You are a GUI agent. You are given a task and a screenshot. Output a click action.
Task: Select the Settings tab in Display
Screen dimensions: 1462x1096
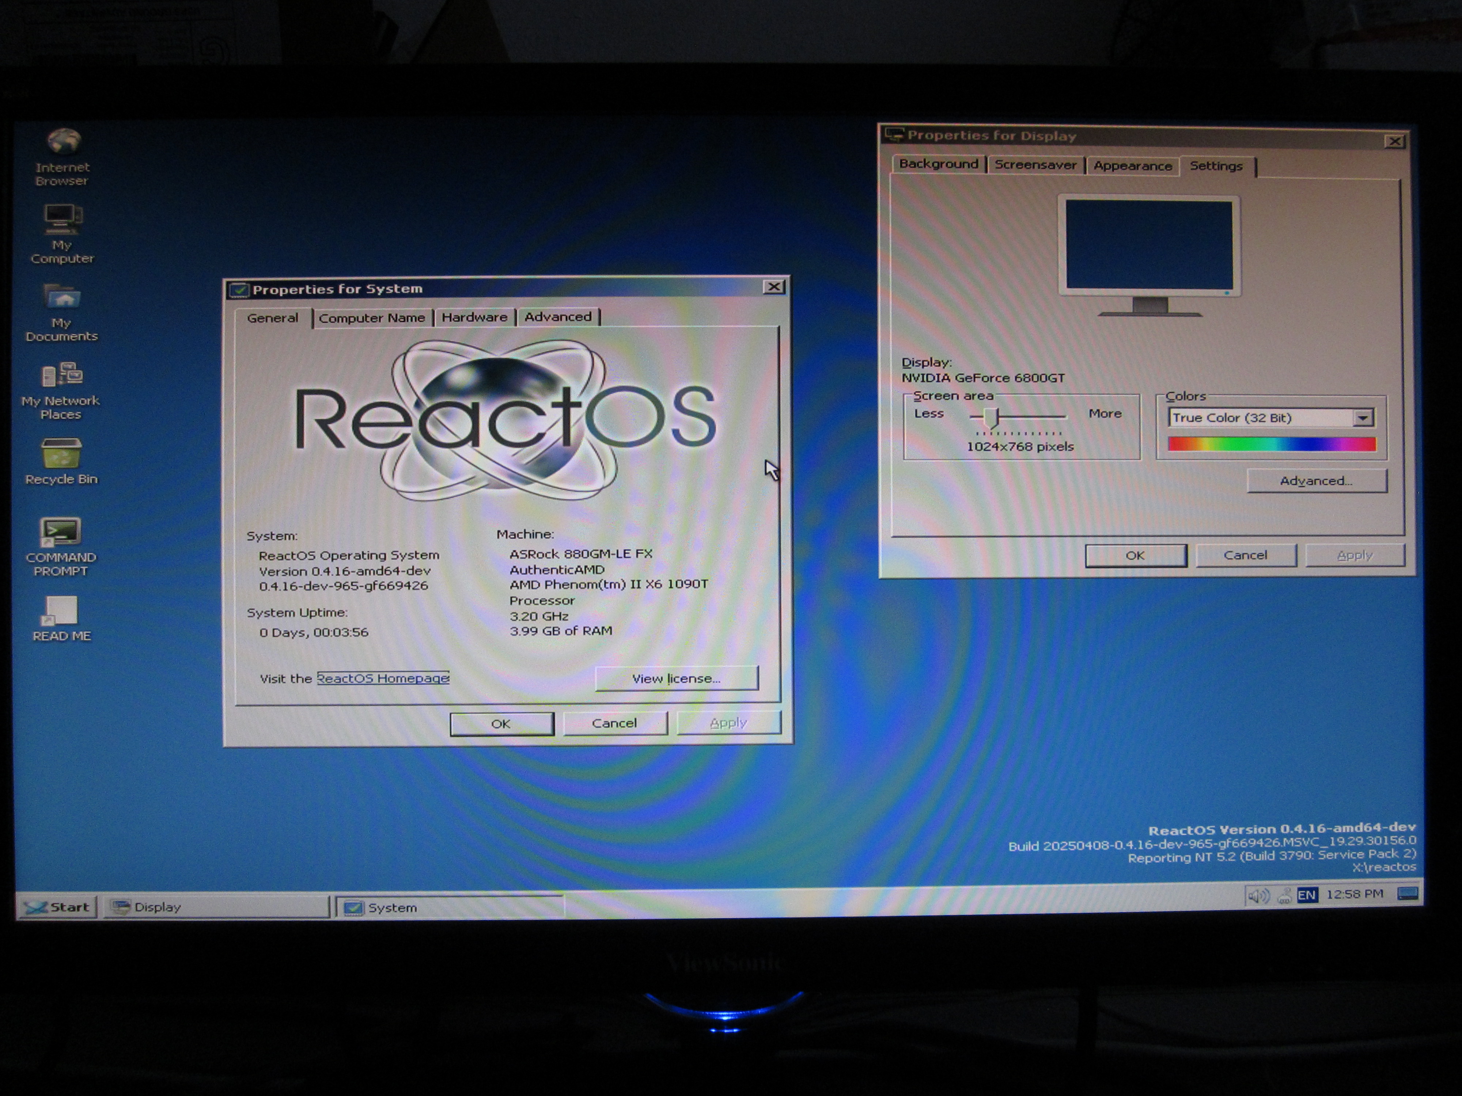(1217, 166)
